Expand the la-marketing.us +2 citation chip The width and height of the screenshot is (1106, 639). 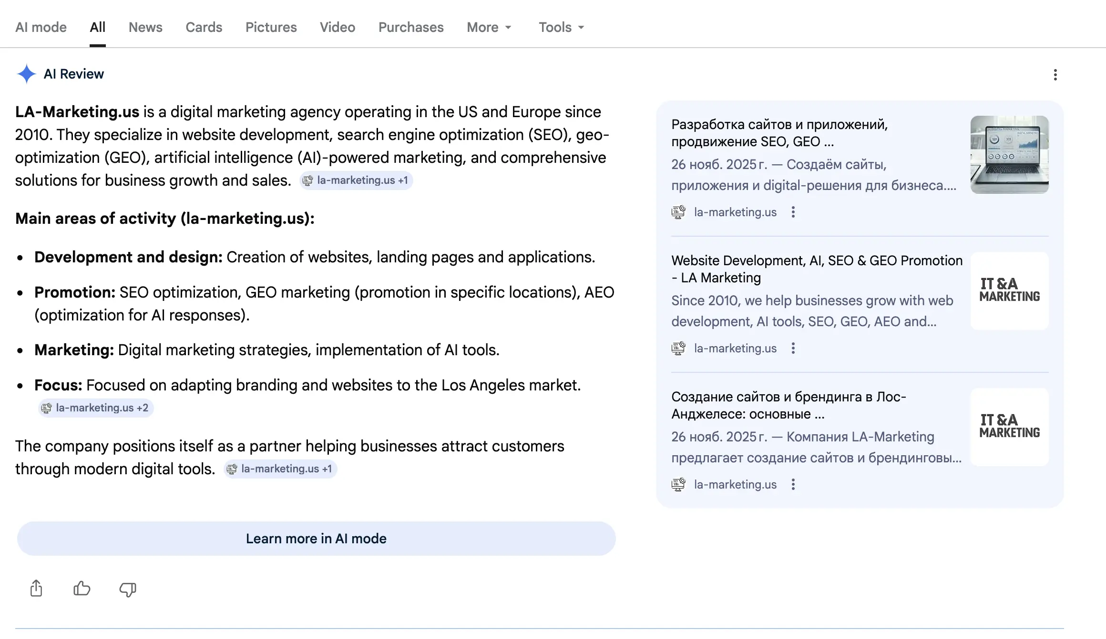click(x=96, y=408)
